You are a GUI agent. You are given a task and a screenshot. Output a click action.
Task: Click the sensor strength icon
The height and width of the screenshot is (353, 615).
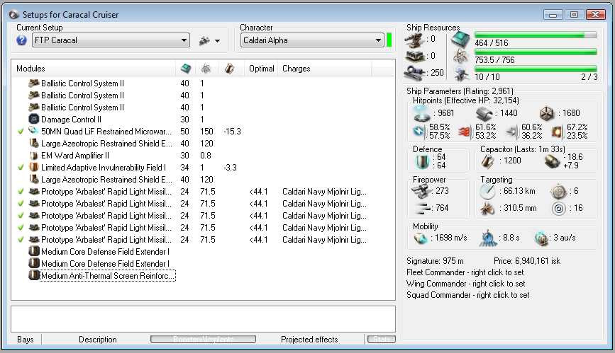(558, 209)
